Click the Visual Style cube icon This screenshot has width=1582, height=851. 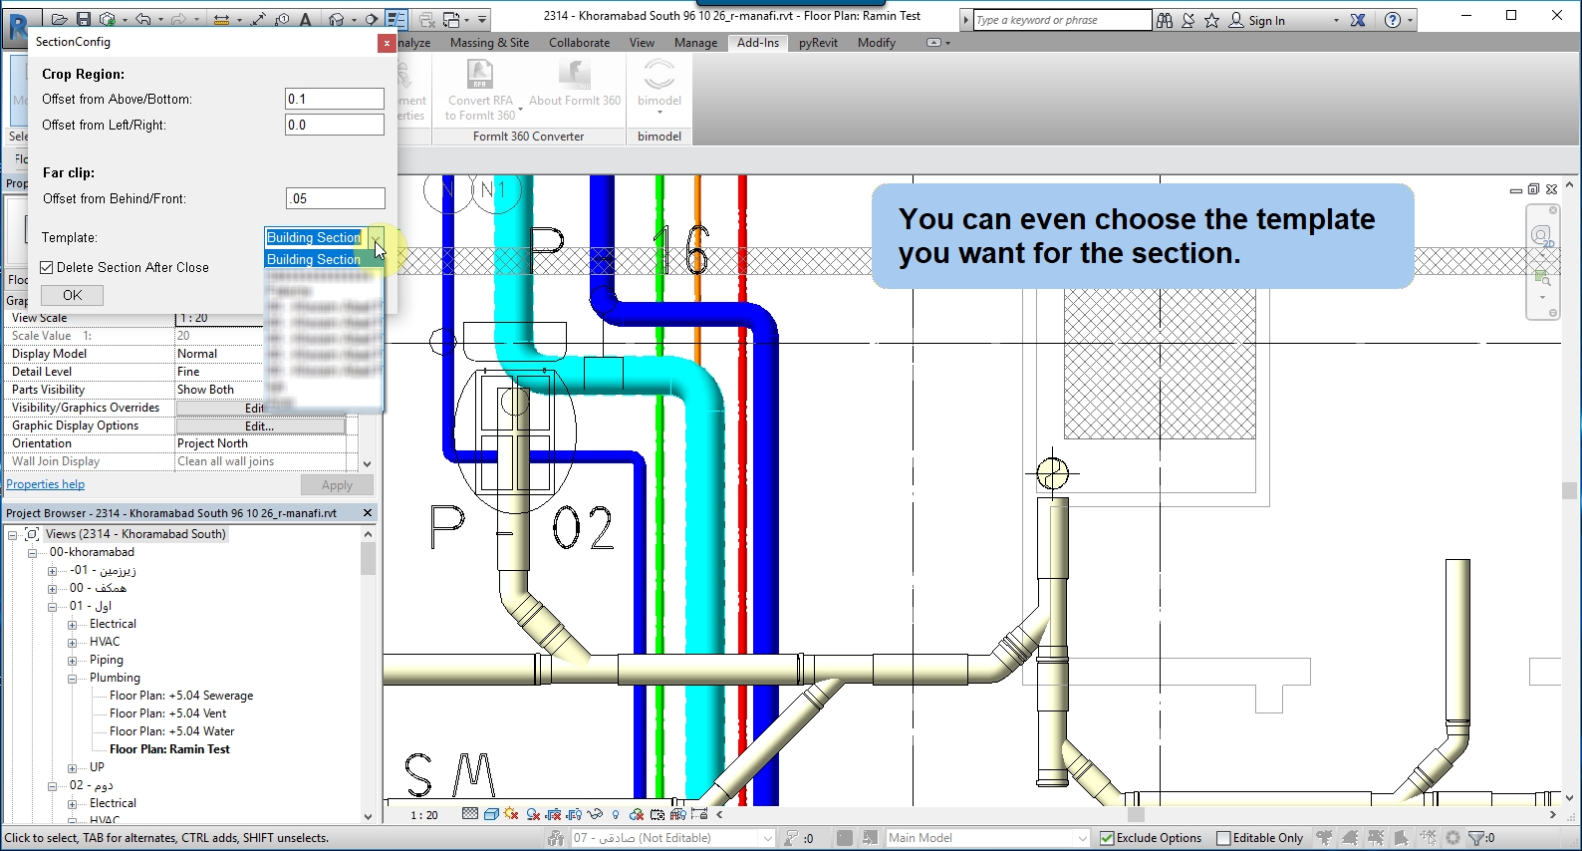click(491, 814)
